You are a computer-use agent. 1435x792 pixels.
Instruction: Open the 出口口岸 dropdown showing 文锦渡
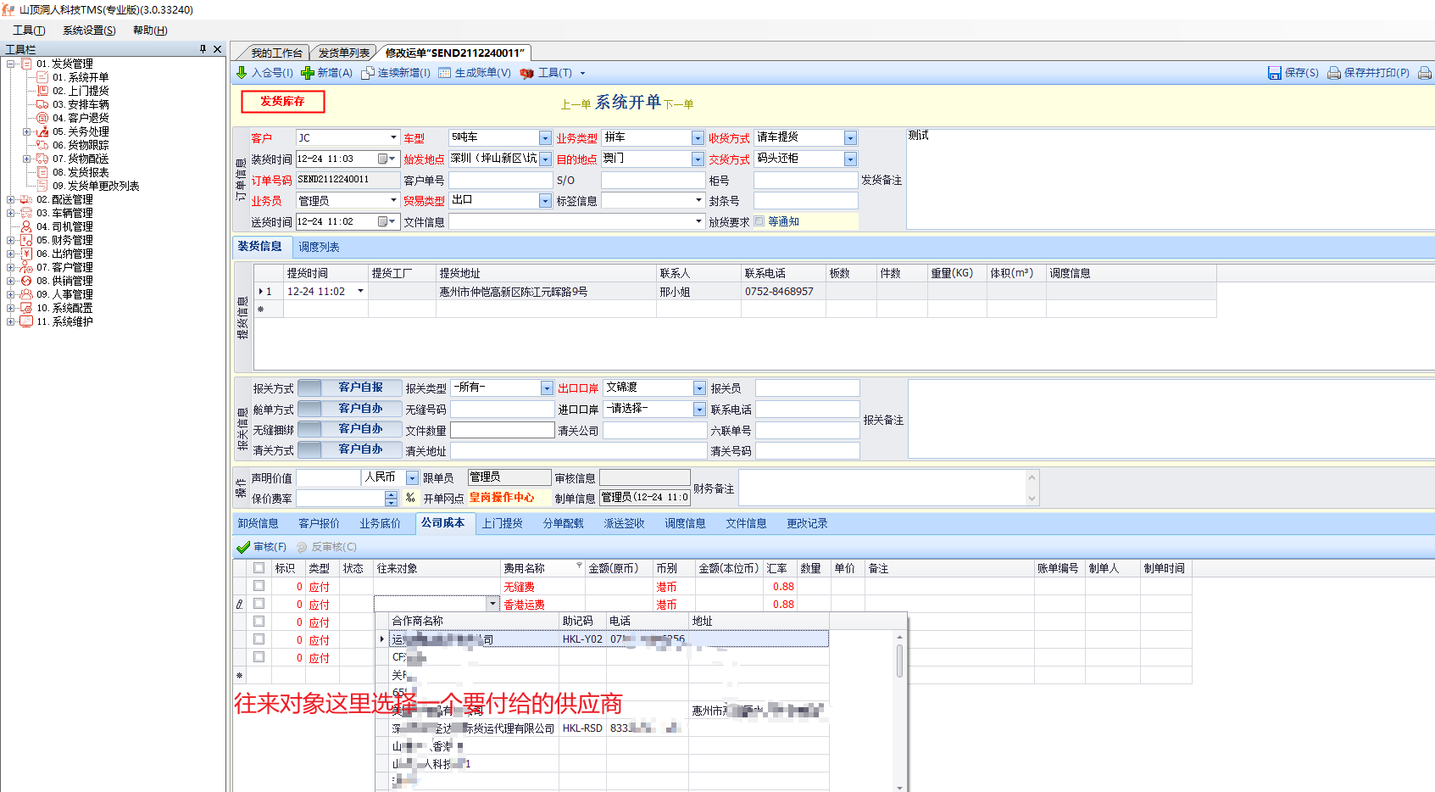(699, 388)
